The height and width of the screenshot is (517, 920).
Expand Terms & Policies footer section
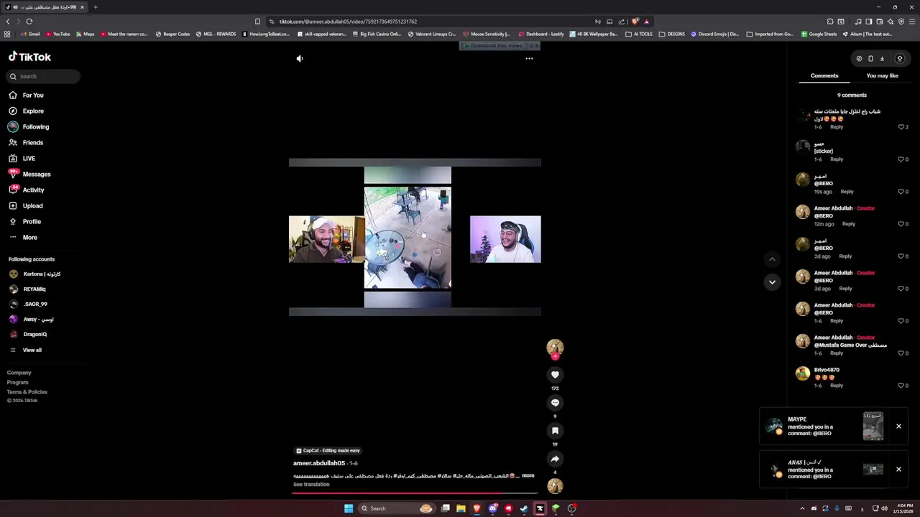27,392
